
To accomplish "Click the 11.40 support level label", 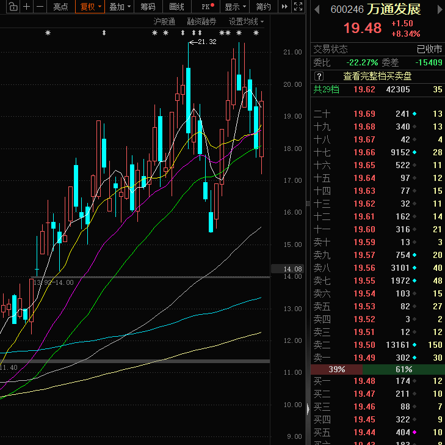I will [9, 367].
